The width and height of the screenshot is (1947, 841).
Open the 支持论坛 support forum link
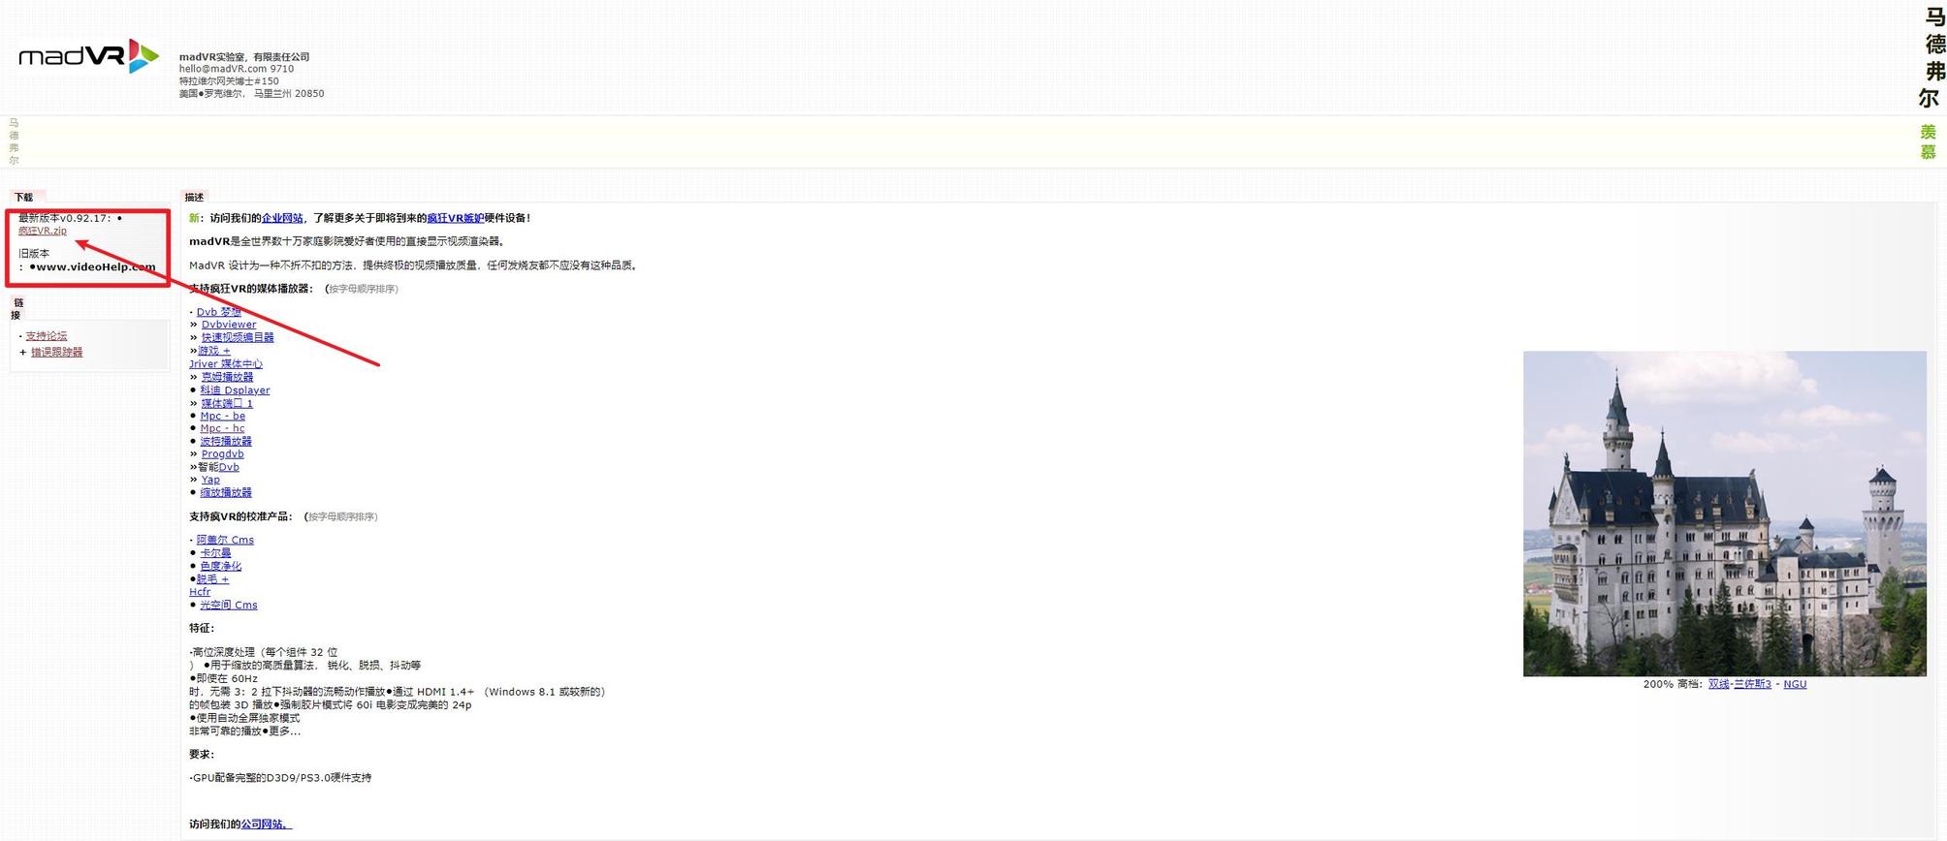(47, 336)
